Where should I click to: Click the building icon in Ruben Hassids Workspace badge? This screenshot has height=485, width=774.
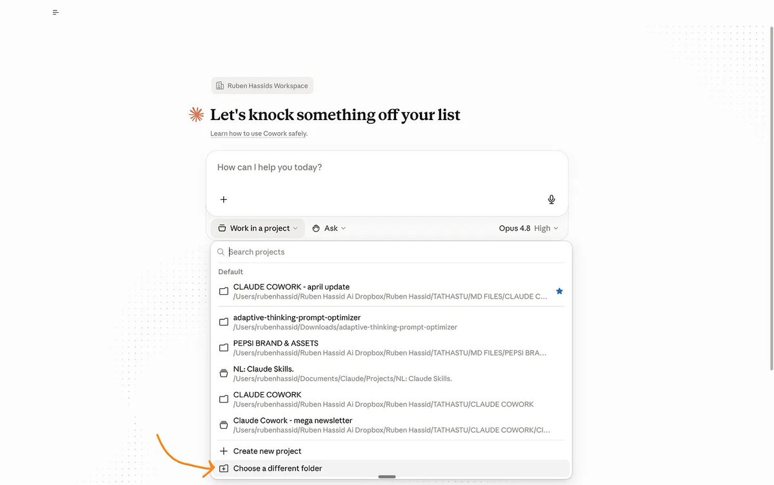pos(220,86)
